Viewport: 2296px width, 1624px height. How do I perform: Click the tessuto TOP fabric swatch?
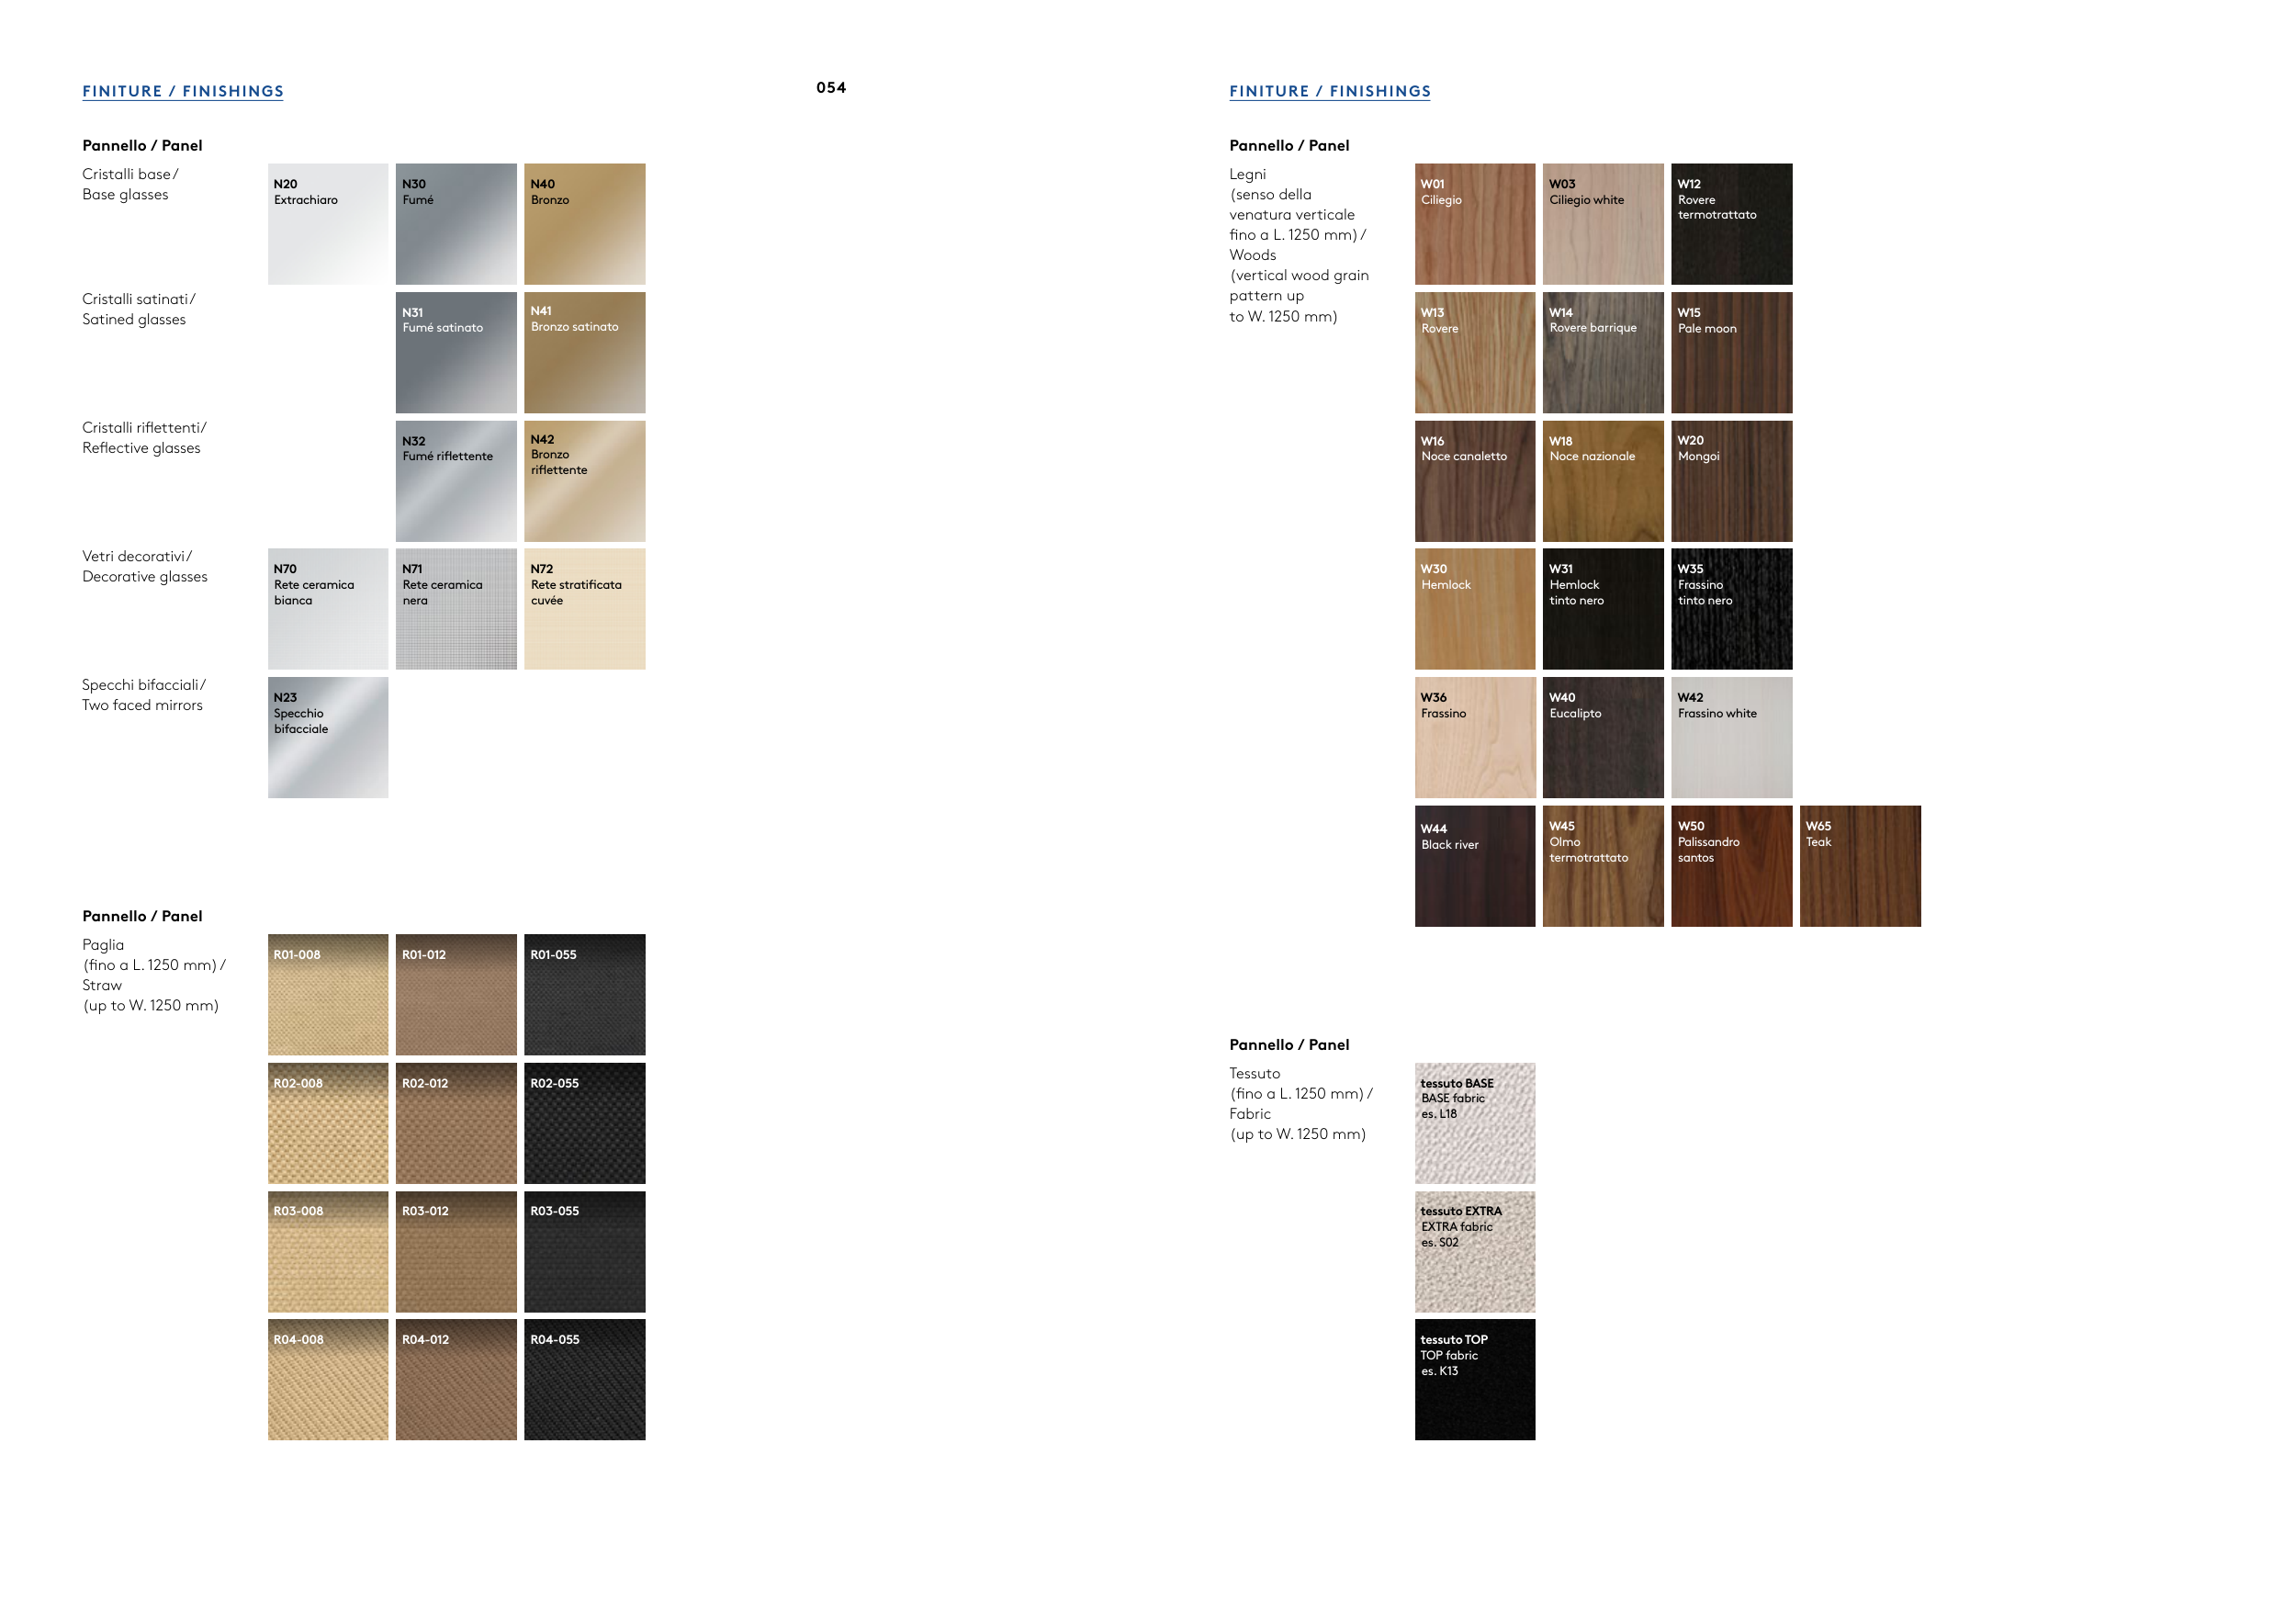tap(1474, 1380)
